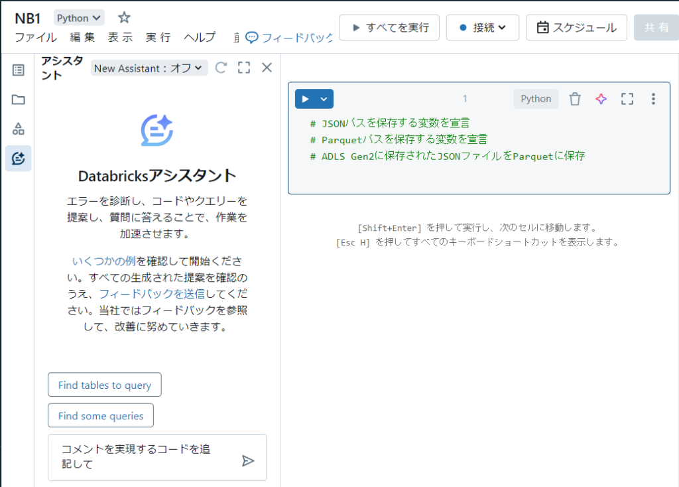The image size is (679, 487).
Task: Open the cell's three-dot options menu
Action: [x=653, y=99]
